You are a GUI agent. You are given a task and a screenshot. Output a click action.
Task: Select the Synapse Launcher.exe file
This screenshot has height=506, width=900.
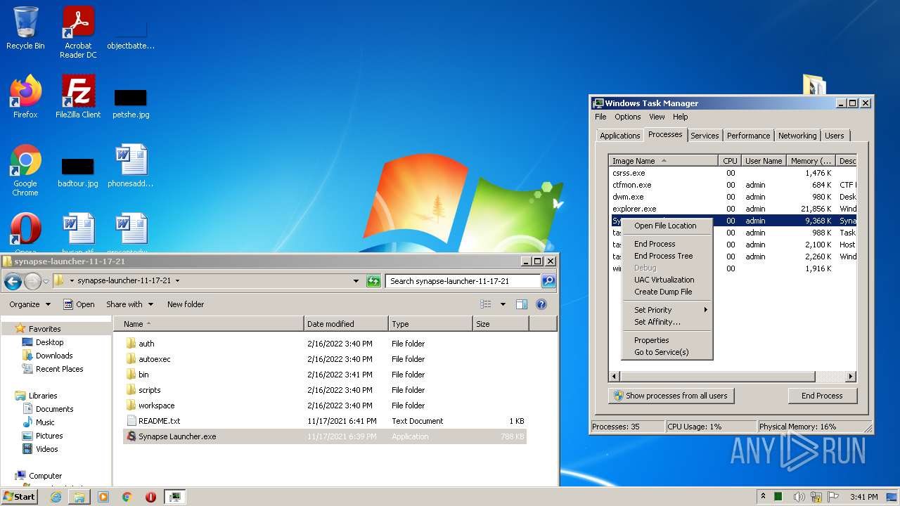point(324,436)
